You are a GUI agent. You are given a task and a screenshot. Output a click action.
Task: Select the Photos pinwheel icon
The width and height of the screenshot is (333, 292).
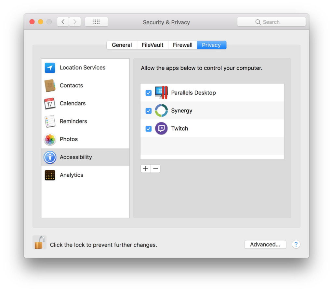point(50,139)
